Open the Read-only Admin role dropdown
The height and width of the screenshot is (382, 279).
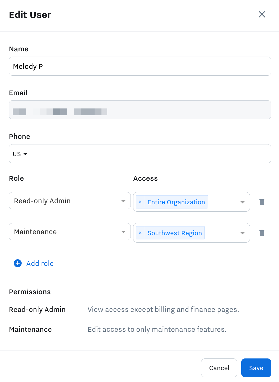70,201
